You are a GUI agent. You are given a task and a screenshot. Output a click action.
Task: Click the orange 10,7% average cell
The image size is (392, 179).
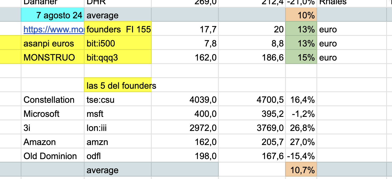point(301,170)
